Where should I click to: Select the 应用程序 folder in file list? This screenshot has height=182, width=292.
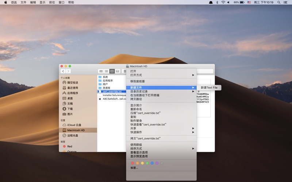click(107, 81)
